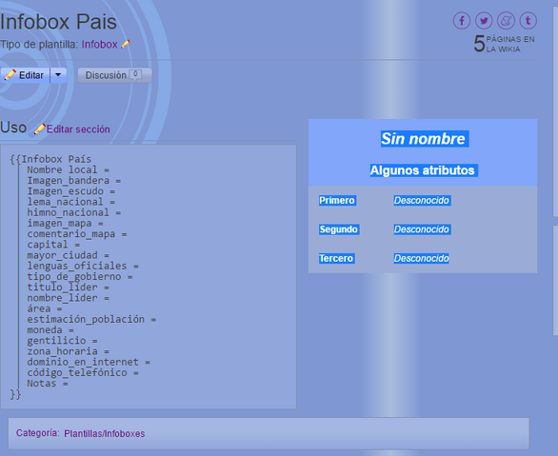Click the 'estimación_población =' code line

[x=91, y=319]
